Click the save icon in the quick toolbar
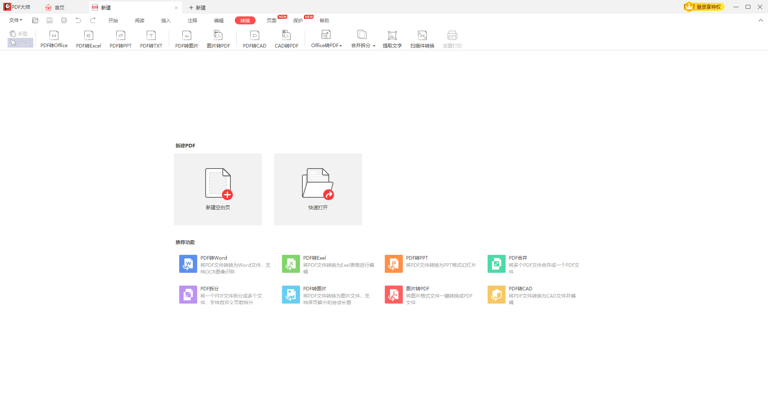The height and width of the screenshot is (415, 768). click(50, 20)
